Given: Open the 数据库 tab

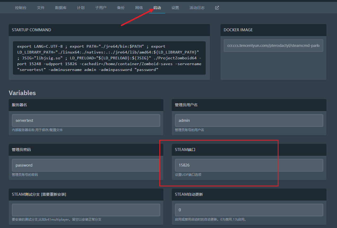Looking at the screenshot, I should (x=61, y=8).
